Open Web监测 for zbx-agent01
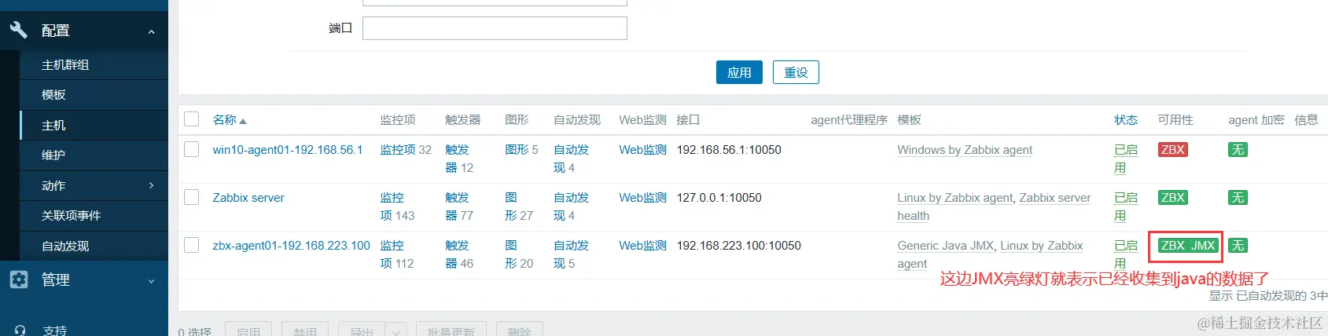The width and height of the screenshot is (1328, 336). click(x=642, y=246)
